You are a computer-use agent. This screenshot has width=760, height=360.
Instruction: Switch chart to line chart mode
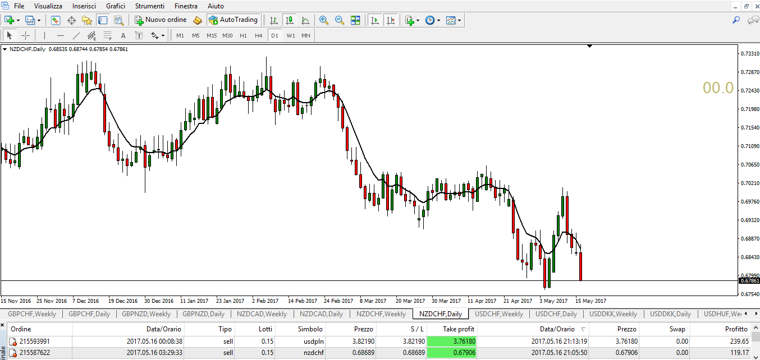[305, 20]
